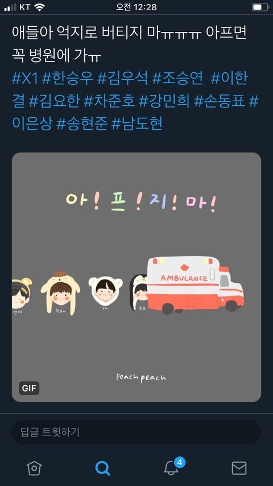This screenshot has height=486, width=273.
Task: Open the ambulance GIF image
Action: point(136,277)
